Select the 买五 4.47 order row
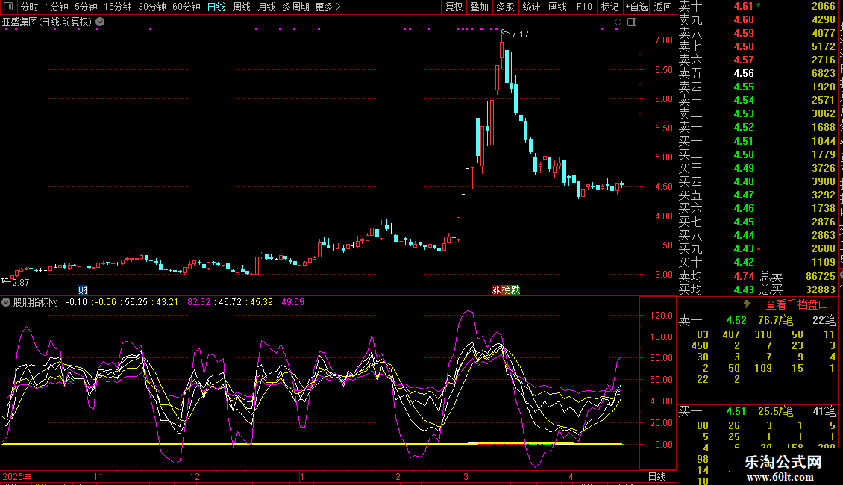 pos(757,195)
